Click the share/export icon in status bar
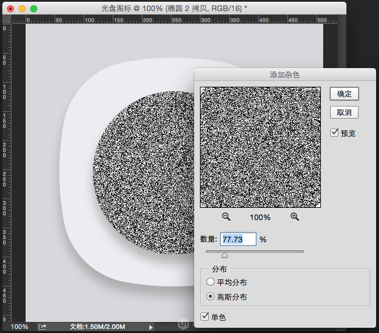 [x=42, y=327]
